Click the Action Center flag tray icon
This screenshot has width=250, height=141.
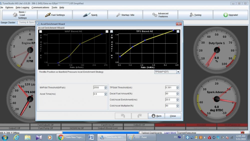point(227,137)
